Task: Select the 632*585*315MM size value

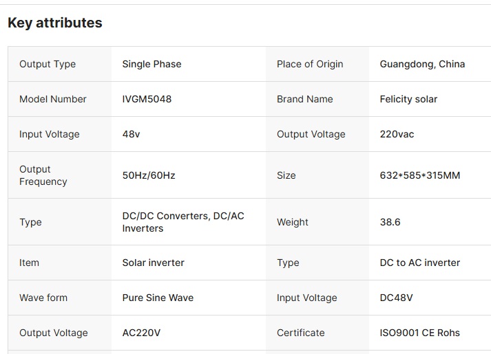Action: click(420, 175)
